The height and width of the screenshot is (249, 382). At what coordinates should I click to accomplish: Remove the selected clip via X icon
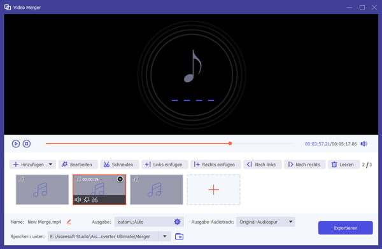(x=120, y=179)
